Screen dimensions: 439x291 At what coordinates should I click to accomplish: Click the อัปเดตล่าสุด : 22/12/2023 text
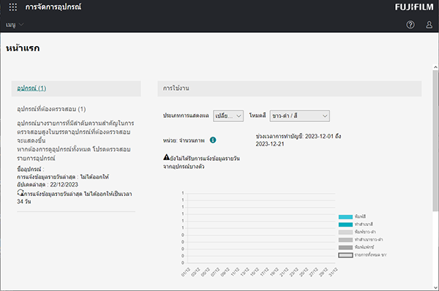pos(48,185)
